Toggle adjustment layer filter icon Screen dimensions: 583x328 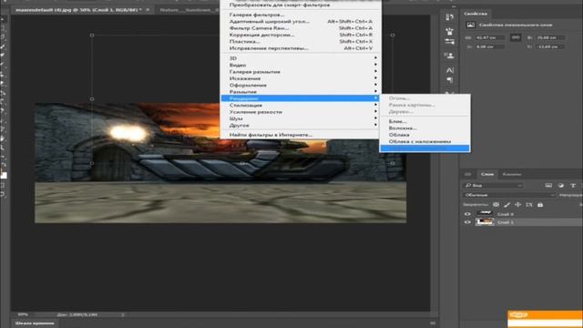pos(561,185)
